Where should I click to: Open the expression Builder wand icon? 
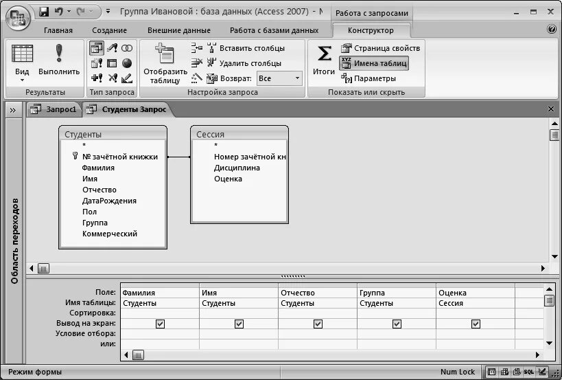coord(196,78)
